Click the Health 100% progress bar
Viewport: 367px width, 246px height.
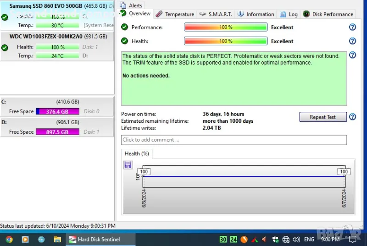coord(226,41)
